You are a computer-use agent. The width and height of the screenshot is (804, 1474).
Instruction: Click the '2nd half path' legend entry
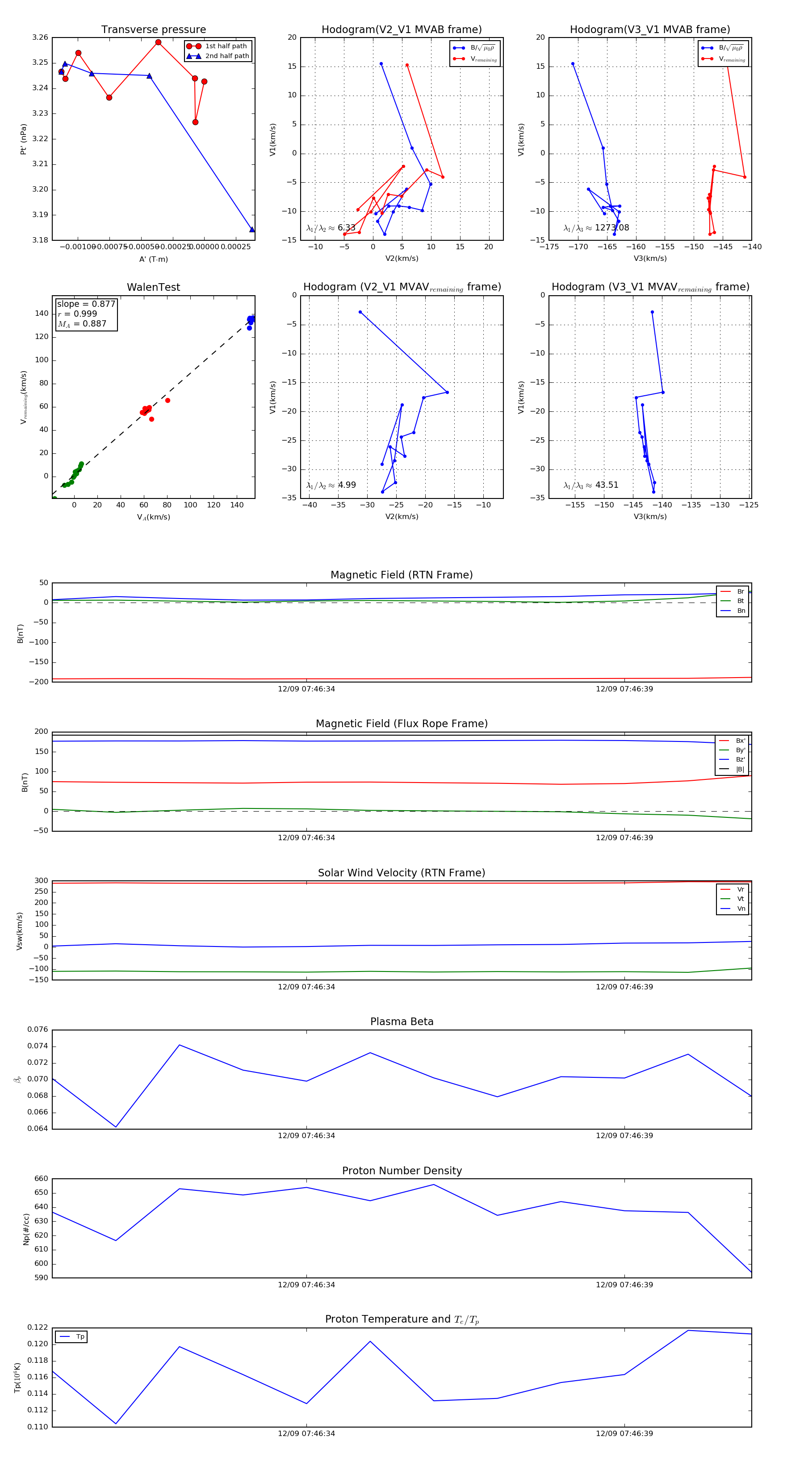[218, 56]
